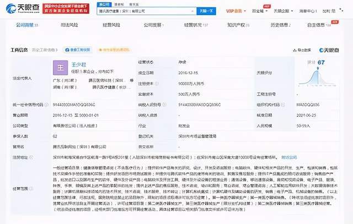Switch to the 司法风险 section tab
The image size is (353, 224).
click(69, 25)
